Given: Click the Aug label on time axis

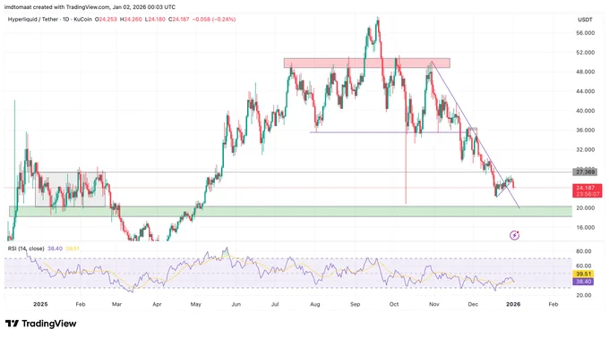Looking at the screenshot, I should 315,304.
